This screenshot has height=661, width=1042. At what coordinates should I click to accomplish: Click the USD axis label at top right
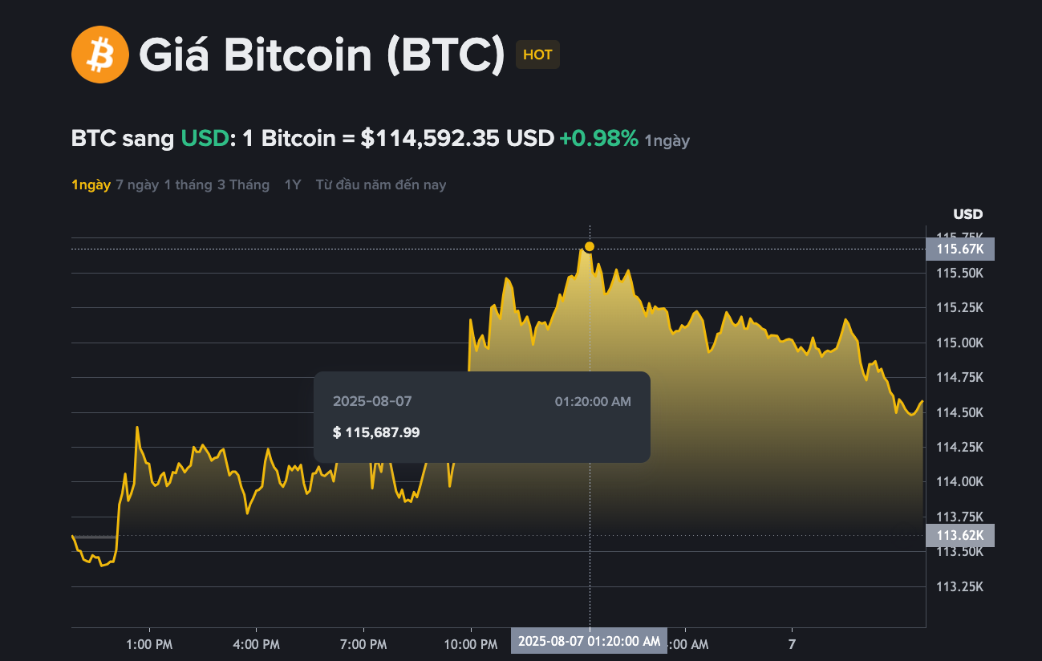pos(967,214)
